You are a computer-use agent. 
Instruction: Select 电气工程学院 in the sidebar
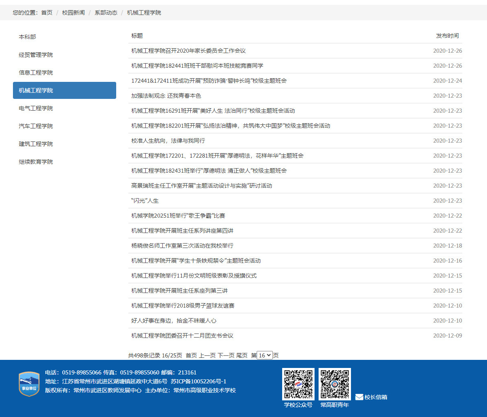coord(36,108)
